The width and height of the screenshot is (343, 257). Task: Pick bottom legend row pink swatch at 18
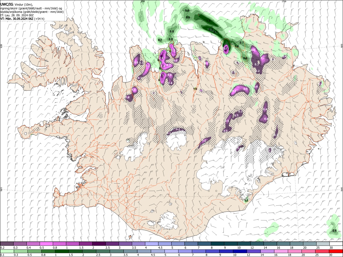pos(295,251)
